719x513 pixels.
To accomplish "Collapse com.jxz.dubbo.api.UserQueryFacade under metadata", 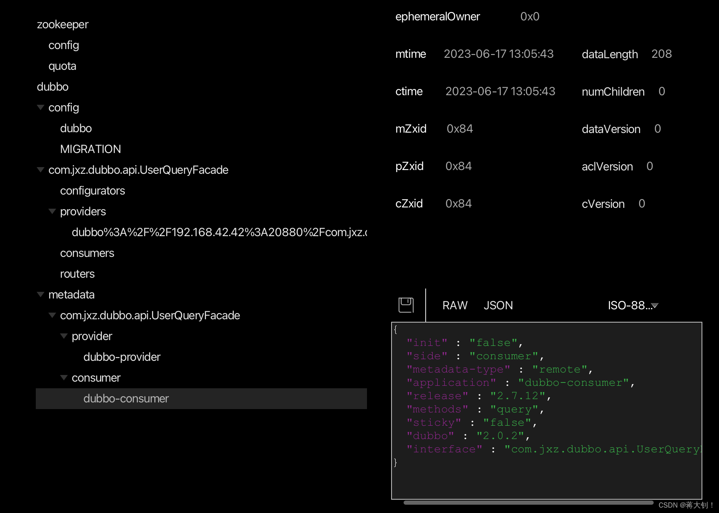I will pos(52,315).
